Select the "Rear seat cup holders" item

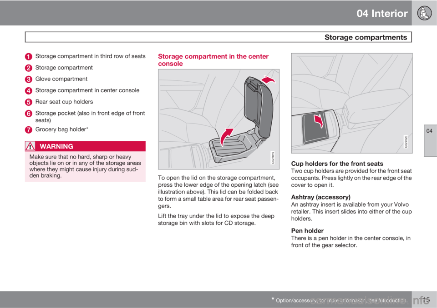tap(64, 102)
